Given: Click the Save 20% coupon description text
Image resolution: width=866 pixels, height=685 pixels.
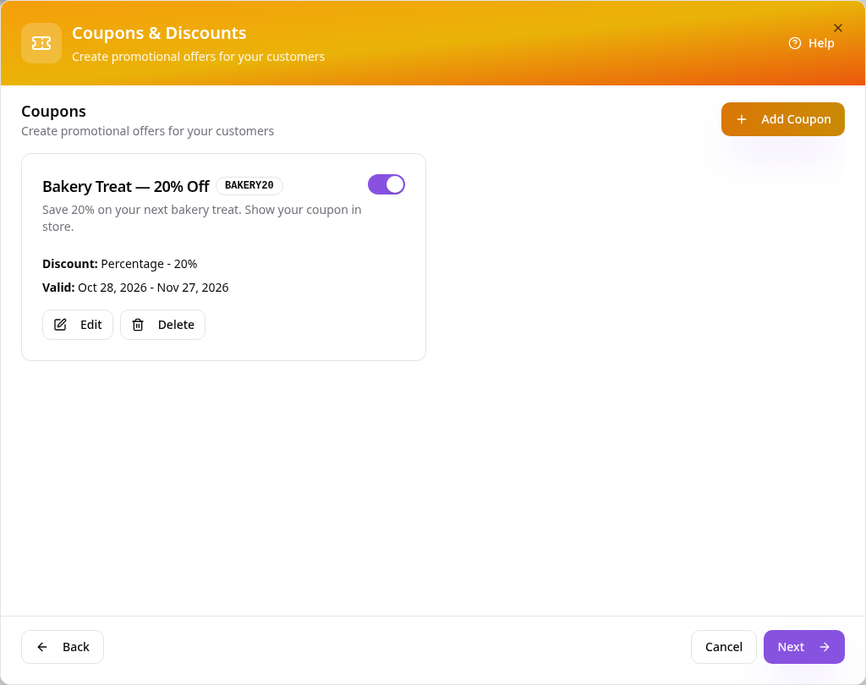Looking at the screenshot, I should click(x=201, y=218).
